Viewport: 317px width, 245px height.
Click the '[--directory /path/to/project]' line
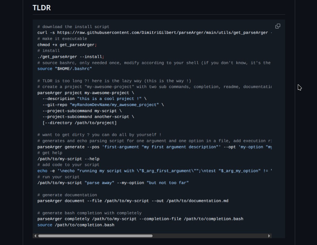pos(79,123)
